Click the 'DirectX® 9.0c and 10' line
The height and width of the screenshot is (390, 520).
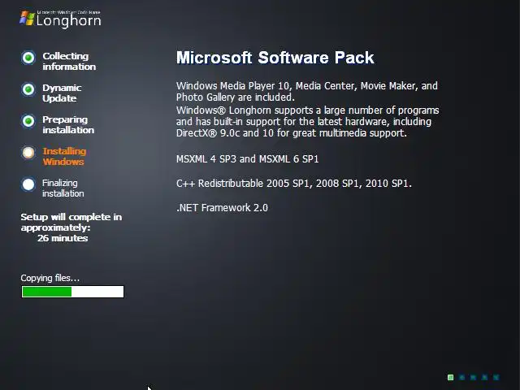292,133
